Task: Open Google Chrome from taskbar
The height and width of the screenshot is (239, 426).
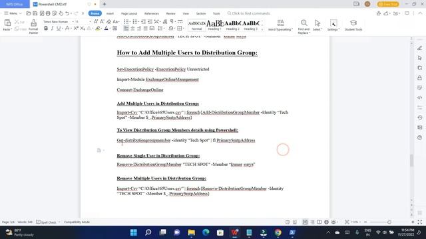Action: tap(278, 232)
